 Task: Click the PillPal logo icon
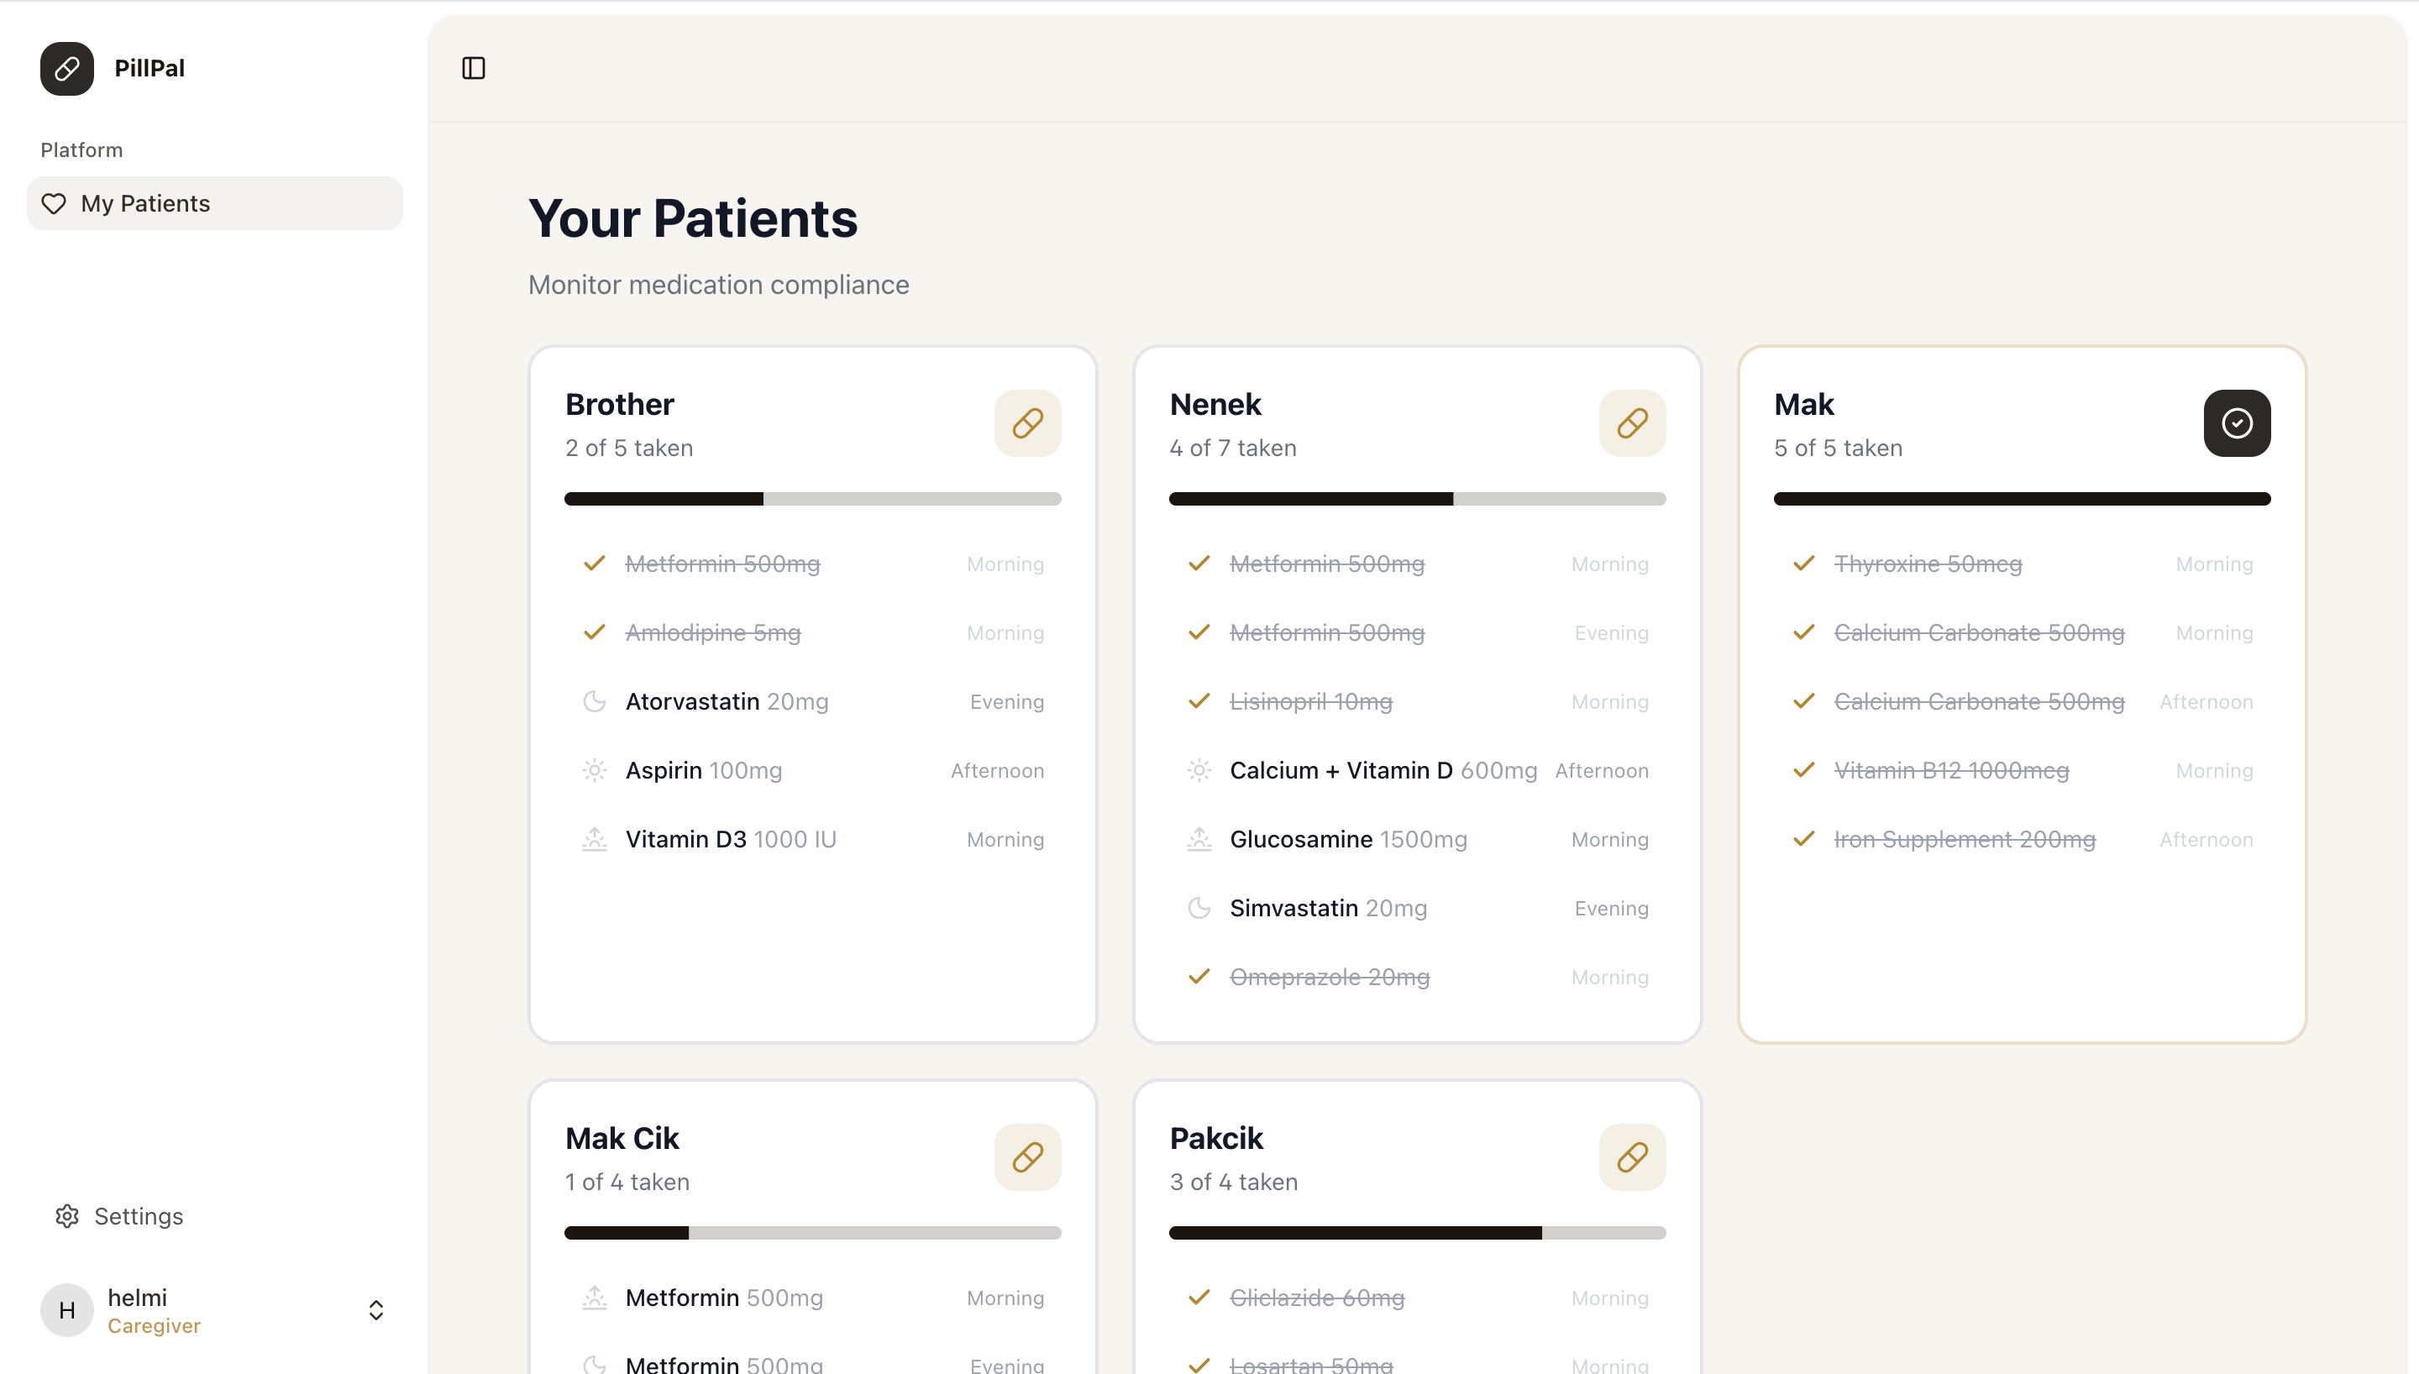point(67,69)
